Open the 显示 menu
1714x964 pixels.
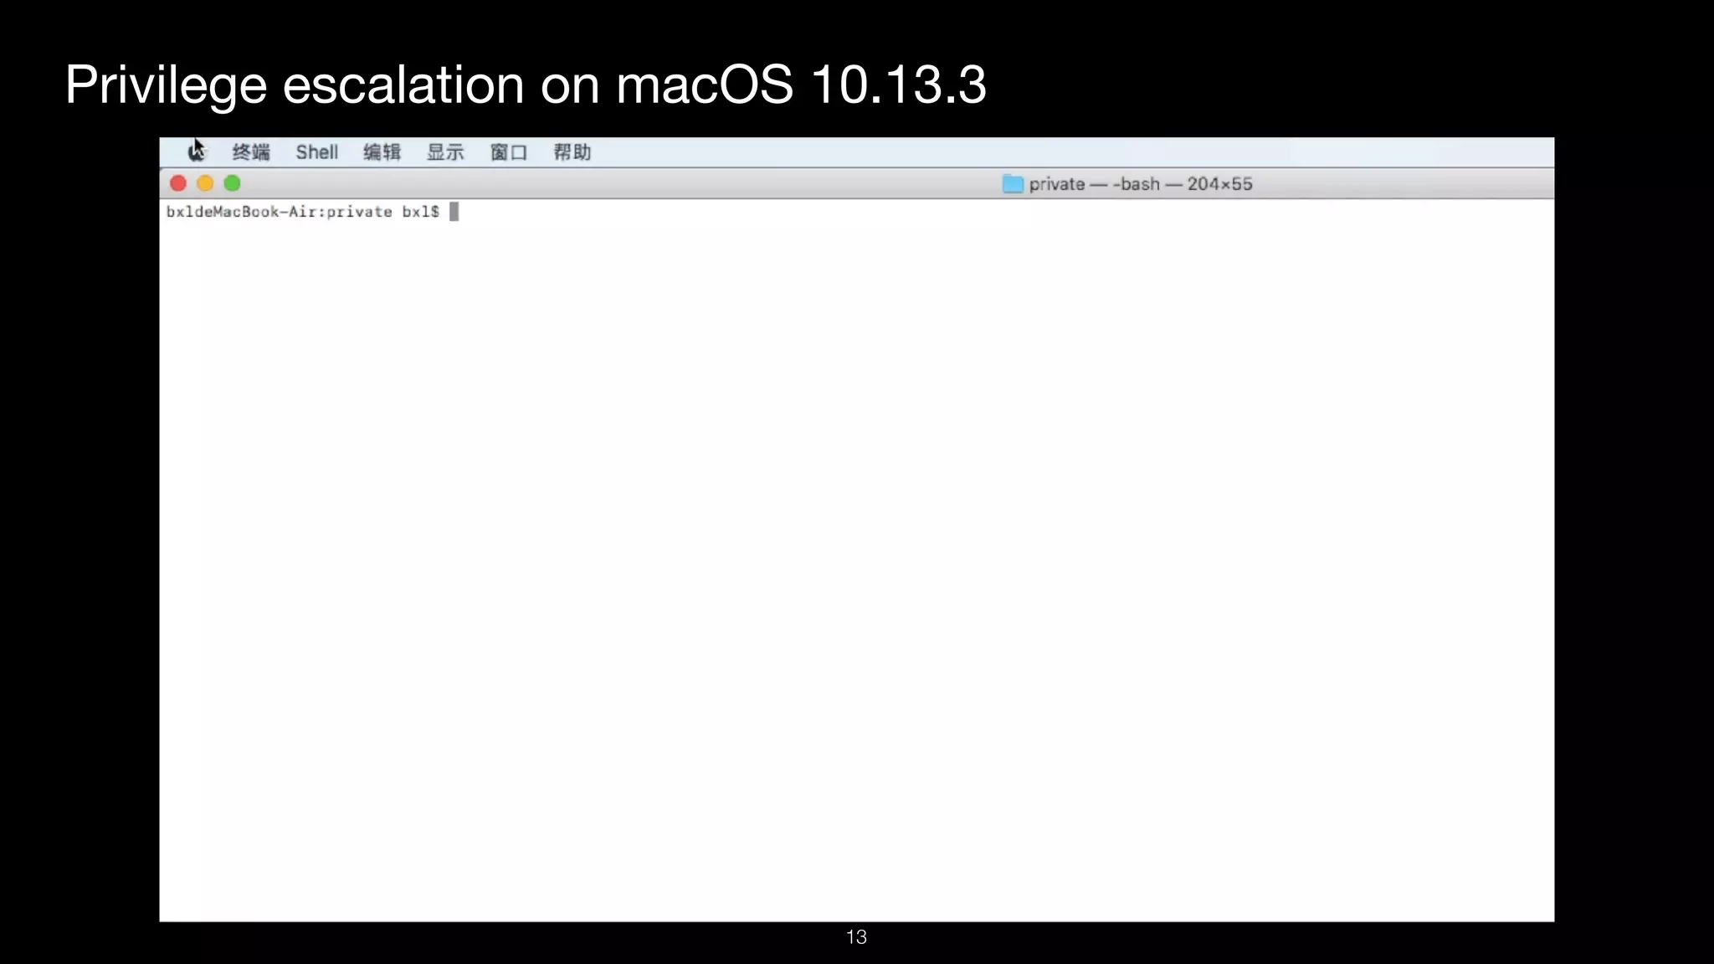click(x=445, y=152)
